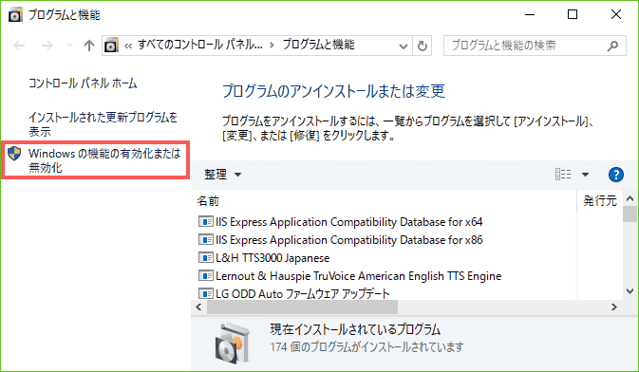Click the horizontal scrollbar thumb
This screenshot has width=639, height=372.
point(302,307)
